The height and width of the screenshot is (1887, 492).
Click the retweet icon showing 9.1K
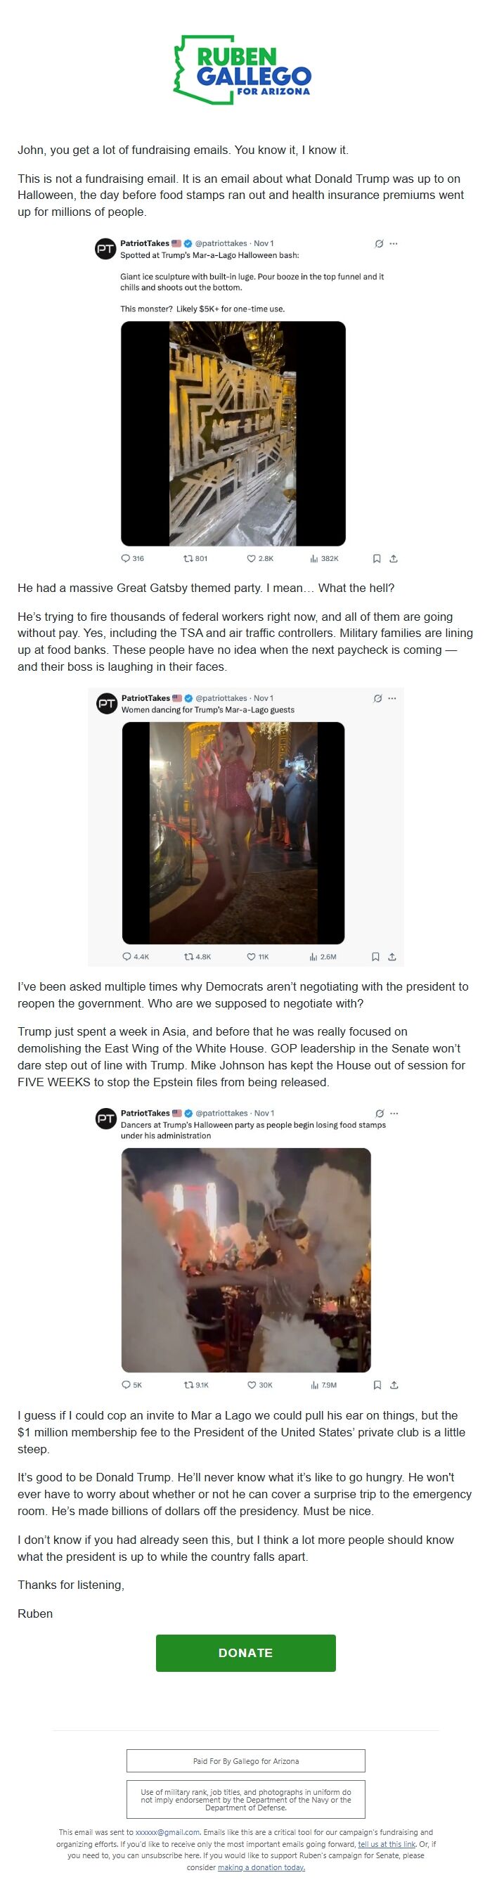coord(189,1385)
